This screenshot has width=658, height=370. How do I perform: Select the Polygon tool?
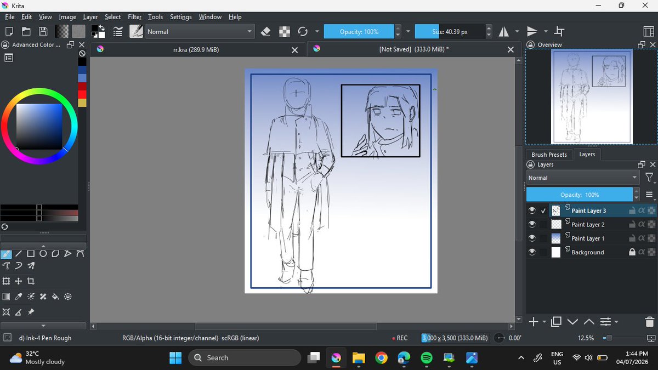click(55, 254)
